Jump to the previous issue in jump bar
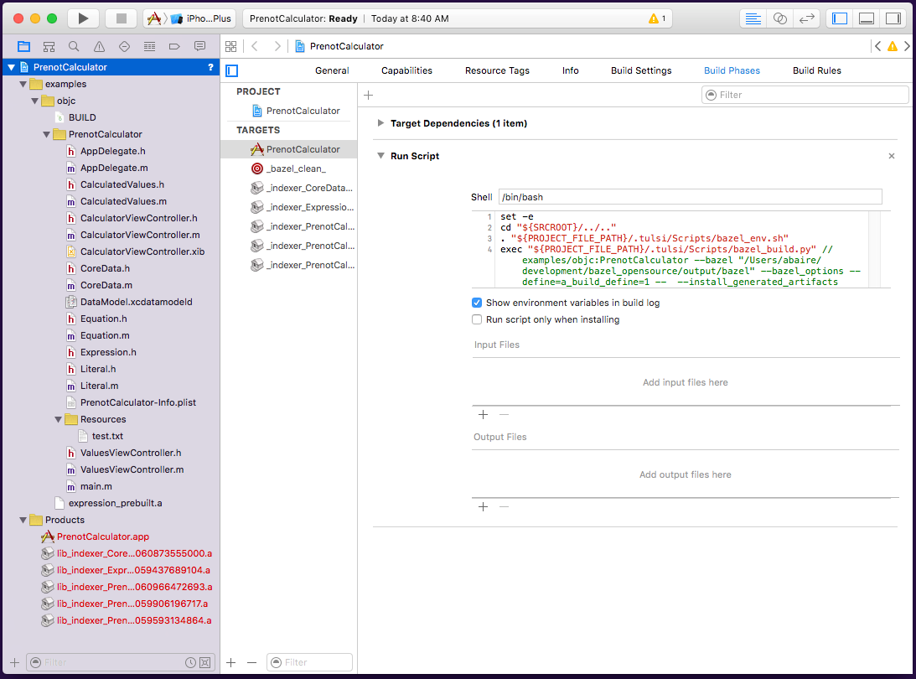The image size is (916, 679). (x=877, y=46)
